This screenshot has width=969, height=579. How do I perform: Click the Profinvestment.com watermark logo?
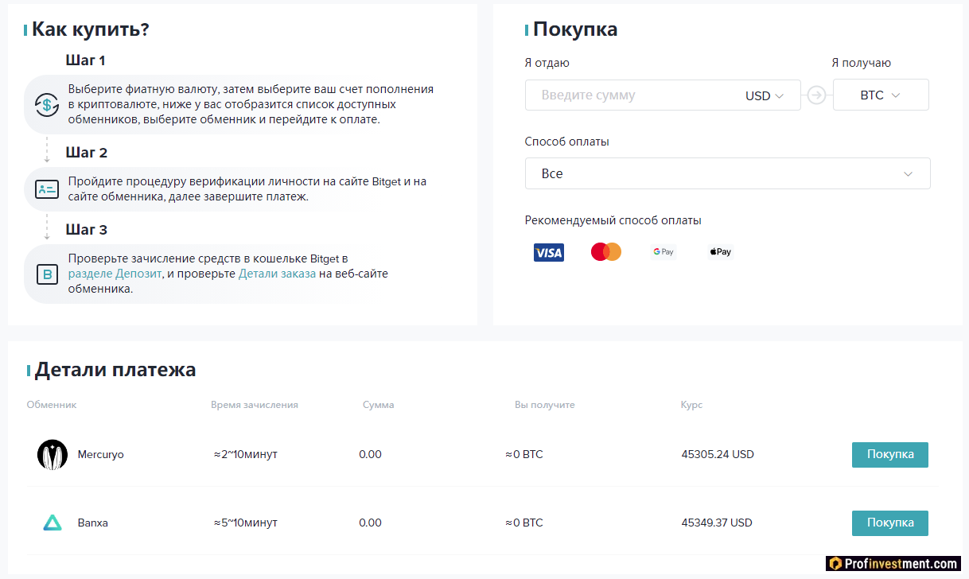893,564
